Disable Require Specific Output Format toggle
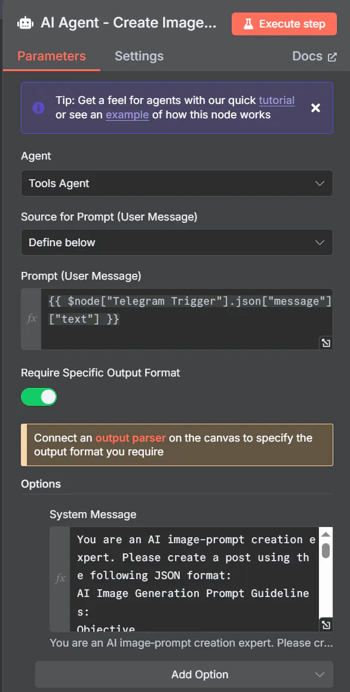The height and width of the screenshot is (692, 350). coord(39,397)
